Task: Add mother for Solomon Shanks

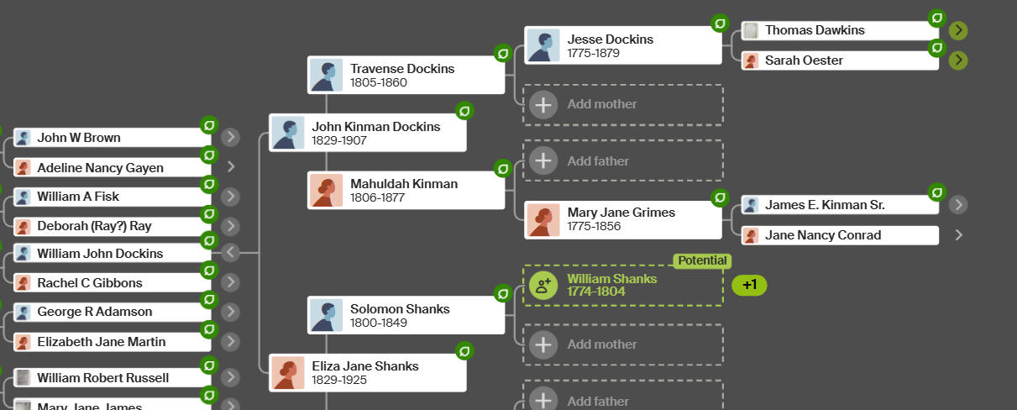Action: (x=623, y=344)
